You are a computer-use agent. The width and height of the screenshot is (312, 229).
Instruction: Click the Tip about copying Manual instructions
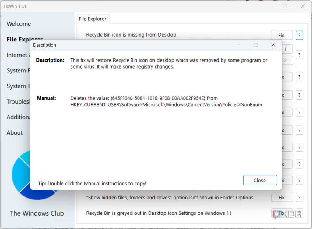pyautogui.click(x=92, y=183)
